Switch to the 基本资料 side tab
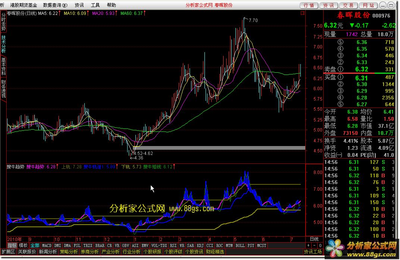This screenshot has height=260, width=400. (3, 66)
